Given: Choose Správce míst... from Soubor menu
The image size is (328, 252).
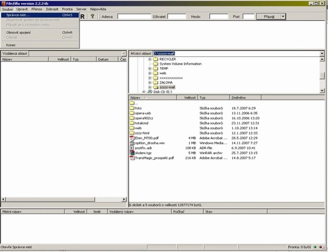Looking at the screenshot, I should pos(40,15).
